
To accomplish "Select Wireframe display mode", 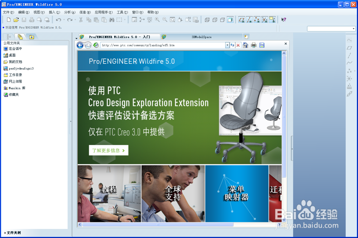I will click(207, 20).
